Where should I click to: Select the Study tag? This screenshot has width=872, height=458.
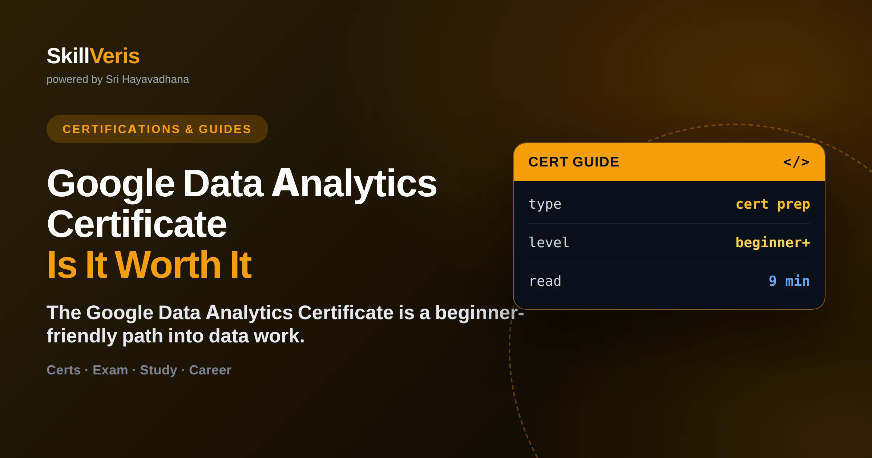(158, 370)
